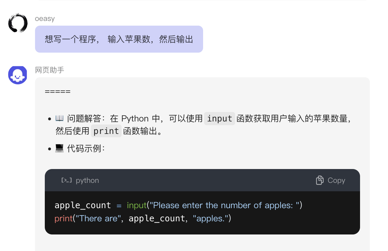The image size is (388, 251).
Task: Click the inline code badge showing print
Action: click(x=106, y=131)
